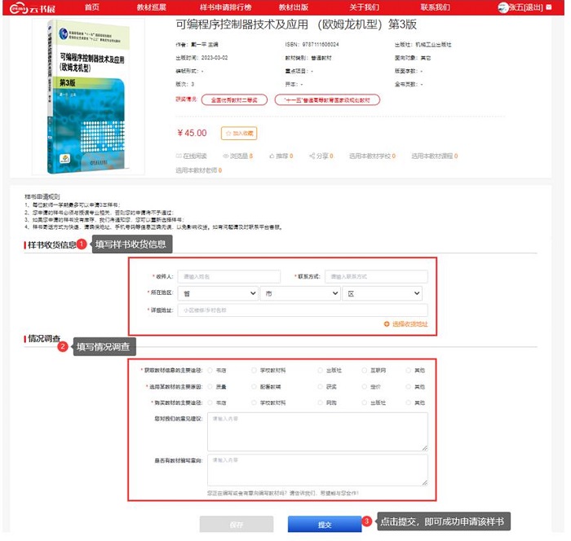Select 书店 radio for 获取教材信息的主要途径
Viewport: 571px width, 541px height.
tap(212, 370)
